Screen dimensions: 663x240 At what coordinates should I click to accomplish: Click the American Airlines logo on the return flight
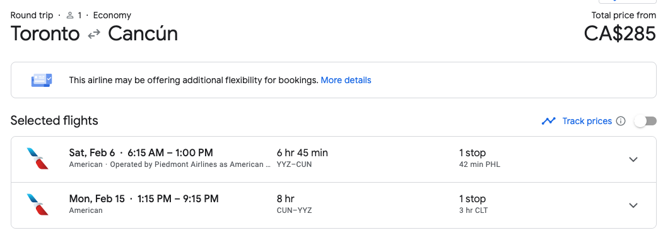38,205
